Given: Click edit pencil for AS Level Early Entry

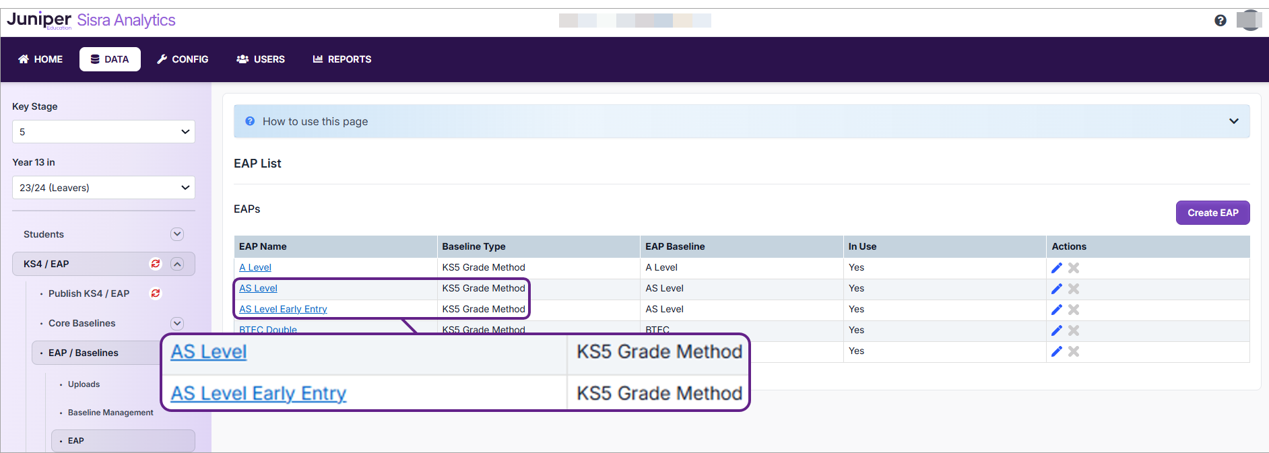Looking at the screenshot, I should [1056, 310].
